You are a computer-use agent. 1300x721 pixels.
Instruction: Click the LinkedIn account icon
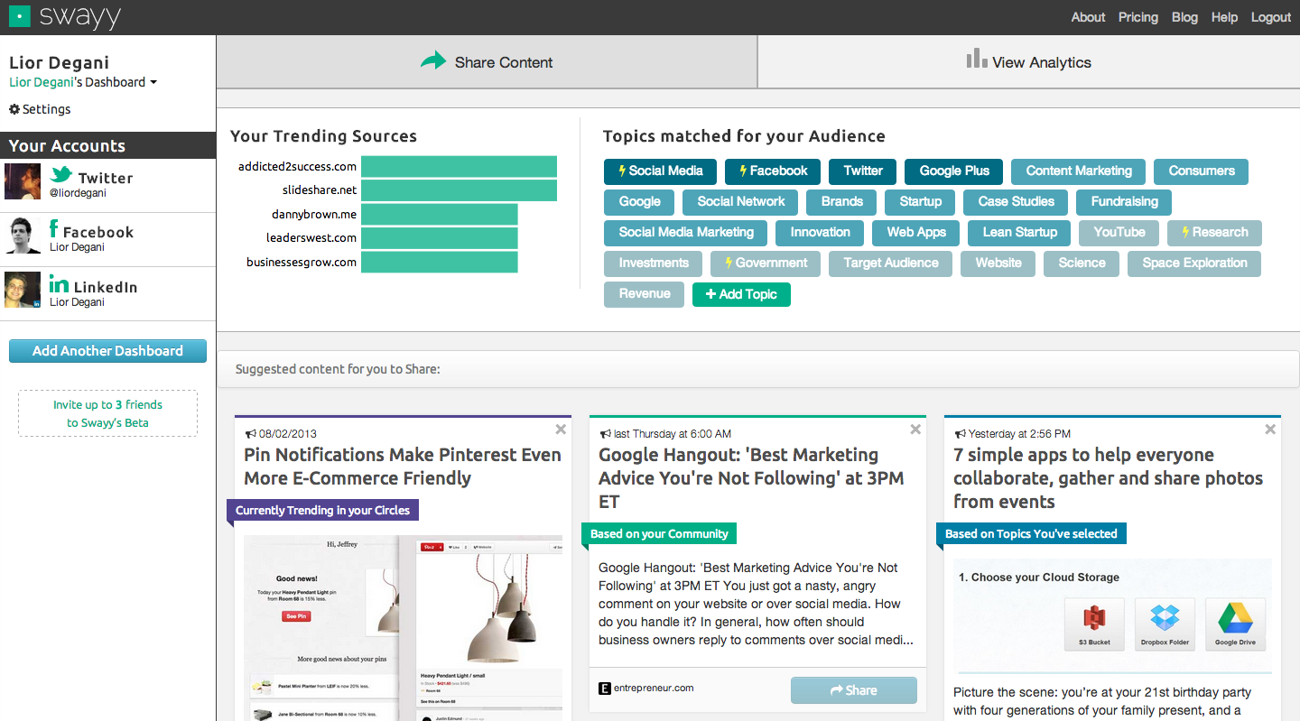click(x=59, y=284)
